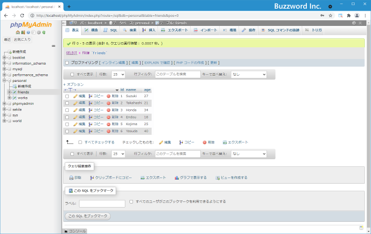Click the bookmark this SQL button at the bottom
This screenshot has height=234, width=371.
click(x=88, y=216)
